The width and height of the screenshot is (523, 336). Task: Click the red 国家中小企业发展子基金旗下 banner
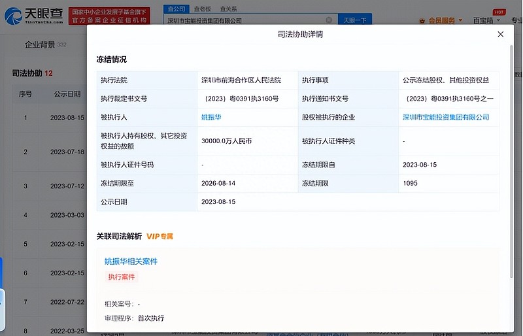(109, 16)
